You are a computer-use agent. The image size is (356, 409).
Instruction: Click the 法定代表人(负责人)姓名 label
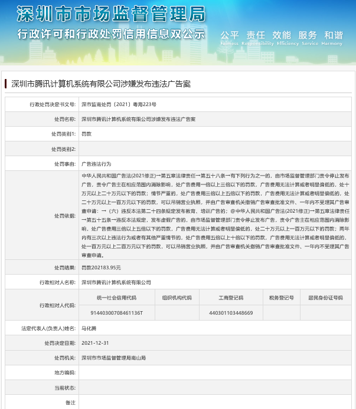tap(48, 328)
